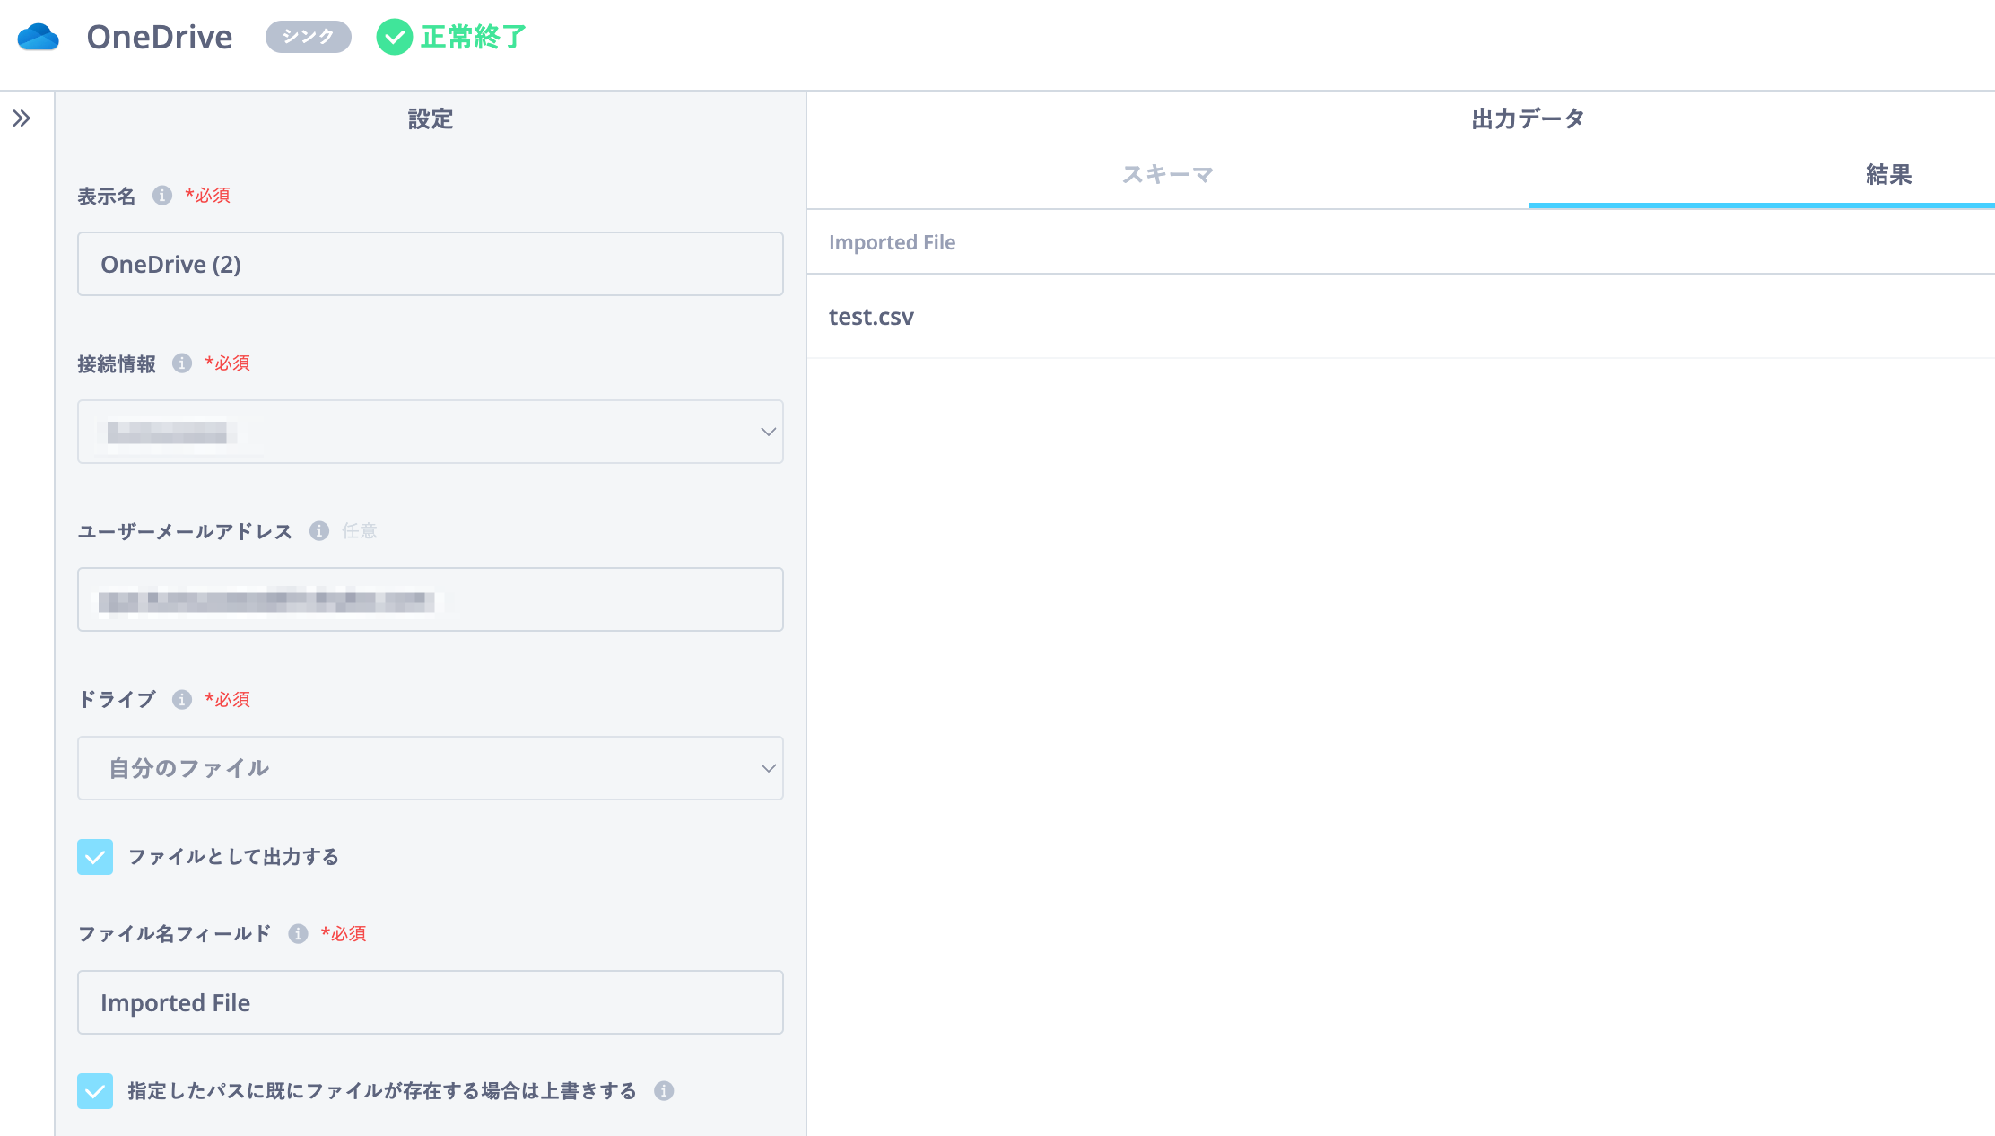
Task: Click the OneDrive title text
Action: point(160,37)
